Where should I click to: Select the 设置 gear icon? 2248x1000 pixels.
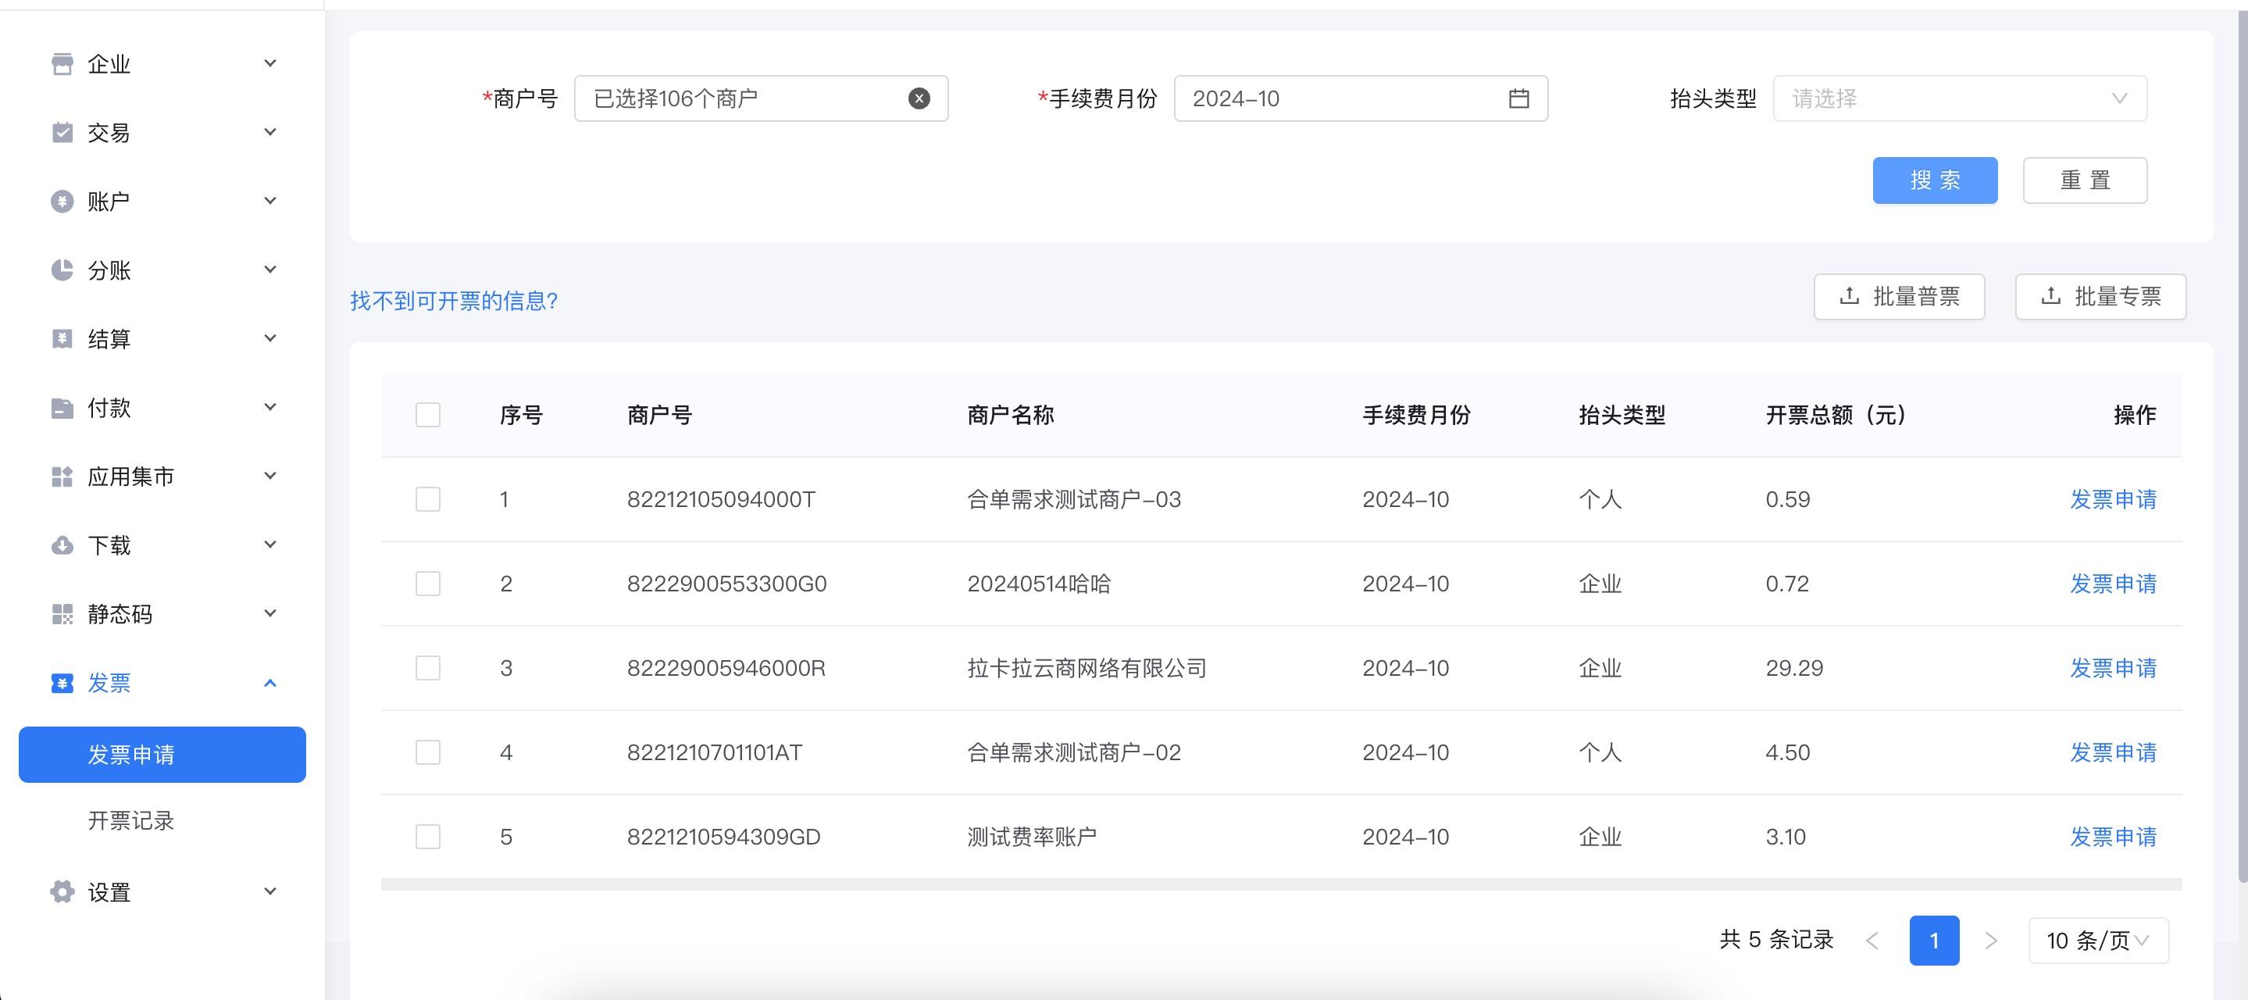(61, 891)
